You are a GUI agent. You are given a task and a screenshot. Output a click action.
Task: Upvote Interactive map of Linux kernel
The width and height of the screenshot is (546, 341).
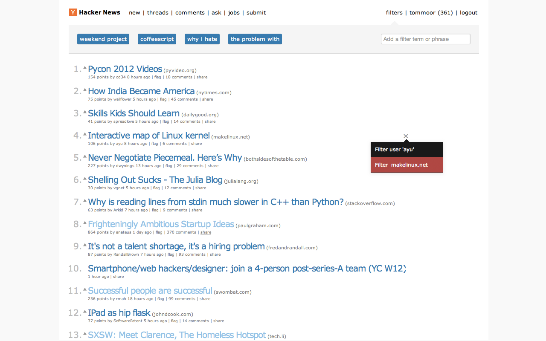pos(85,134)
